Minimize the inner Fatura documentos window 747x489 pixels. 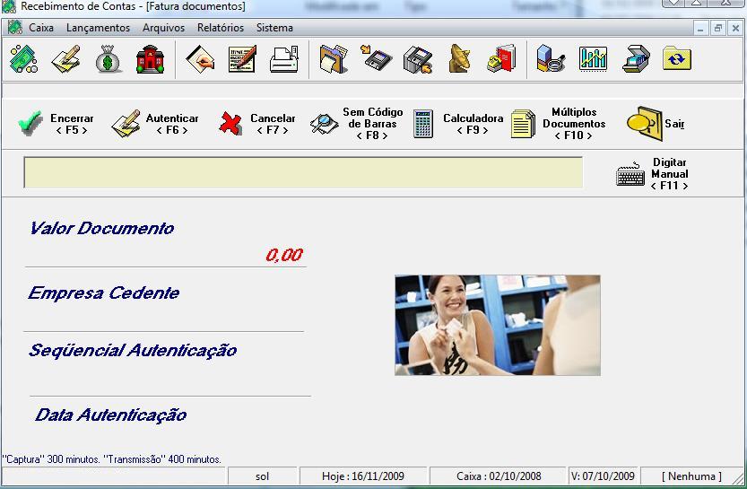click(700, 28)
